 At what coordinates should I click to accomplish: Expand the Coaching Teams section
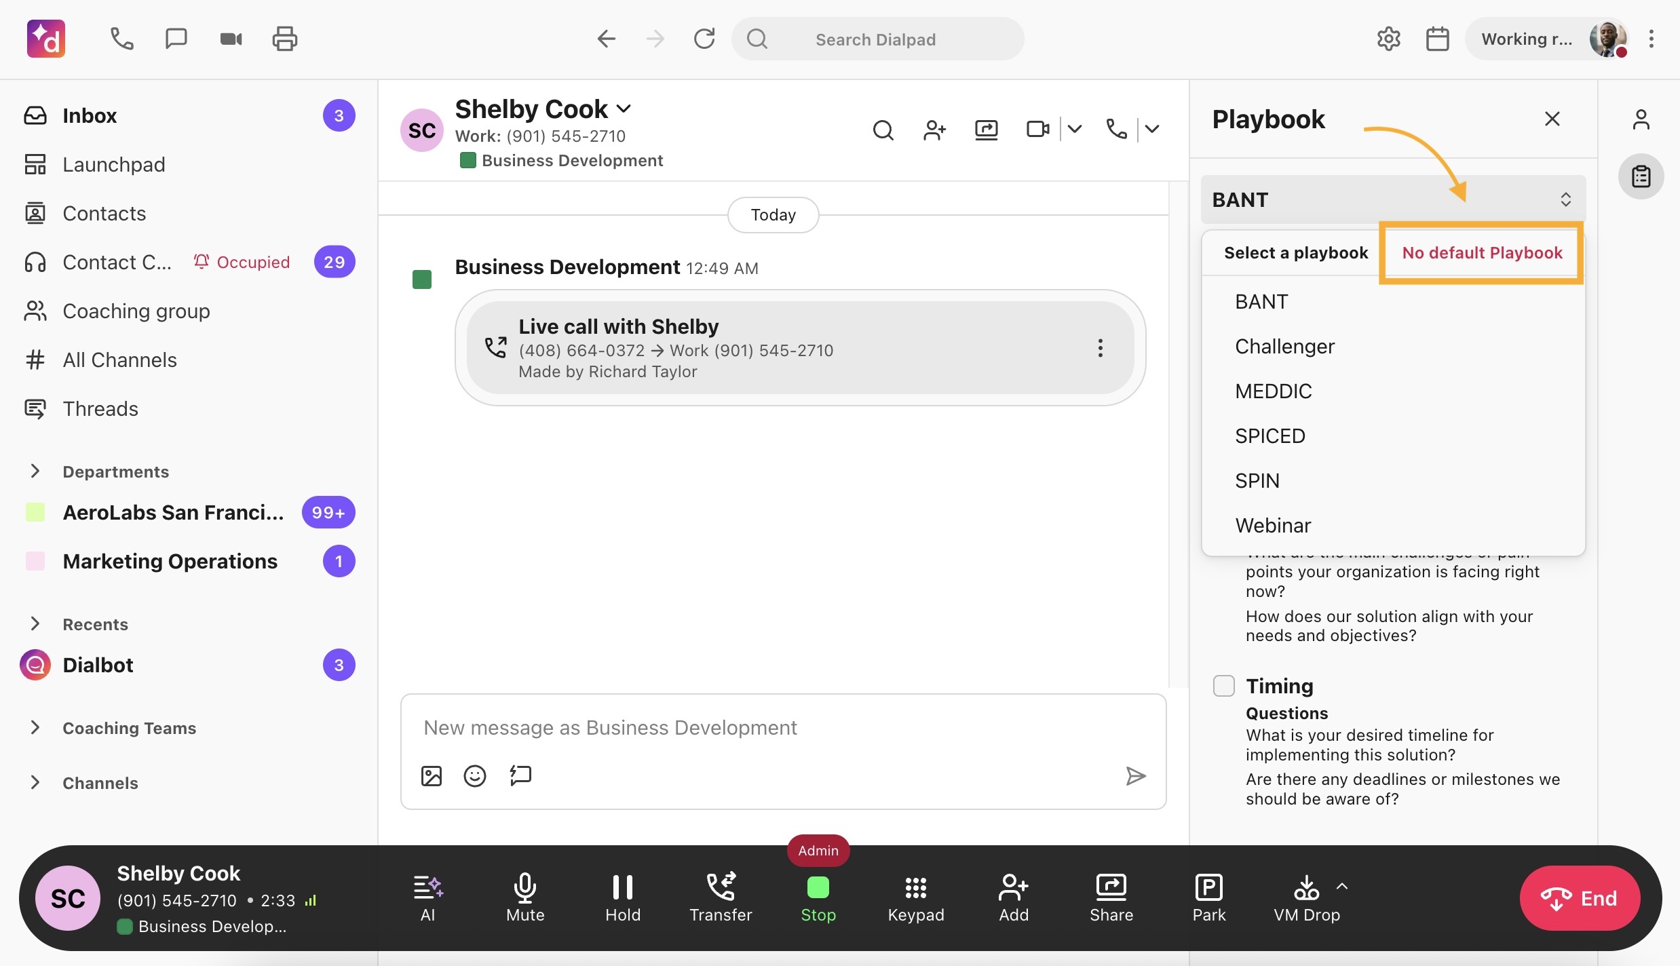click(x=35, y=727)
